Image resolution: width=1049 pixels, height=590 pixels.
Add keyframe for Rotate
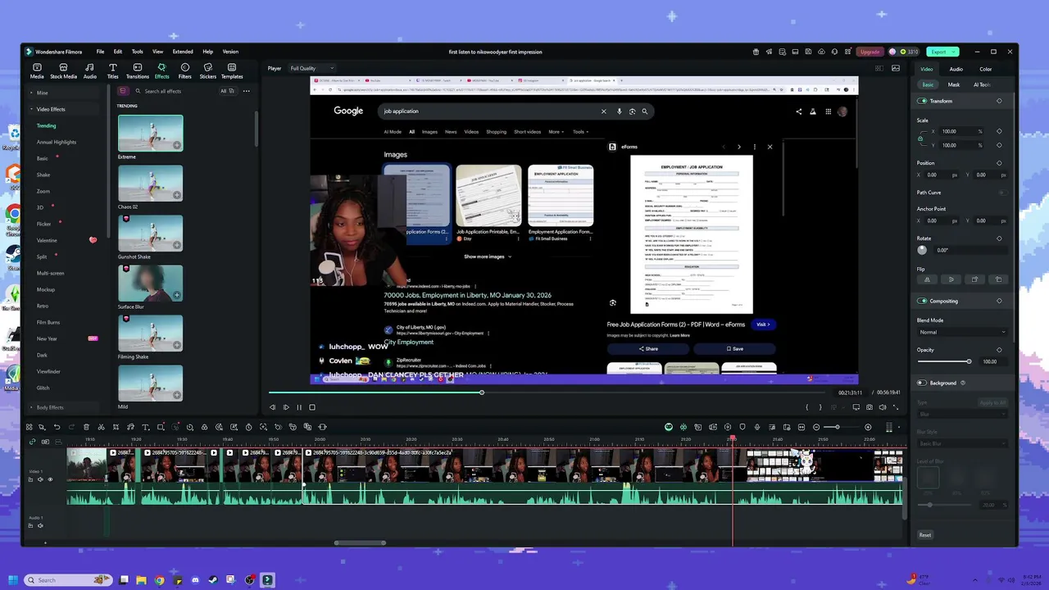pyautogui.click(x=999, y=238)
